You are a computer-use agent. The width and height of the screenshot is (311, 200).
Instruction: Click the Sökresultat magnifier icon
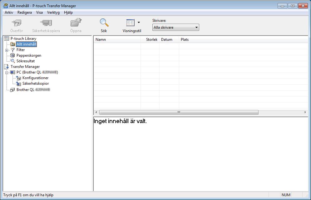13,61
